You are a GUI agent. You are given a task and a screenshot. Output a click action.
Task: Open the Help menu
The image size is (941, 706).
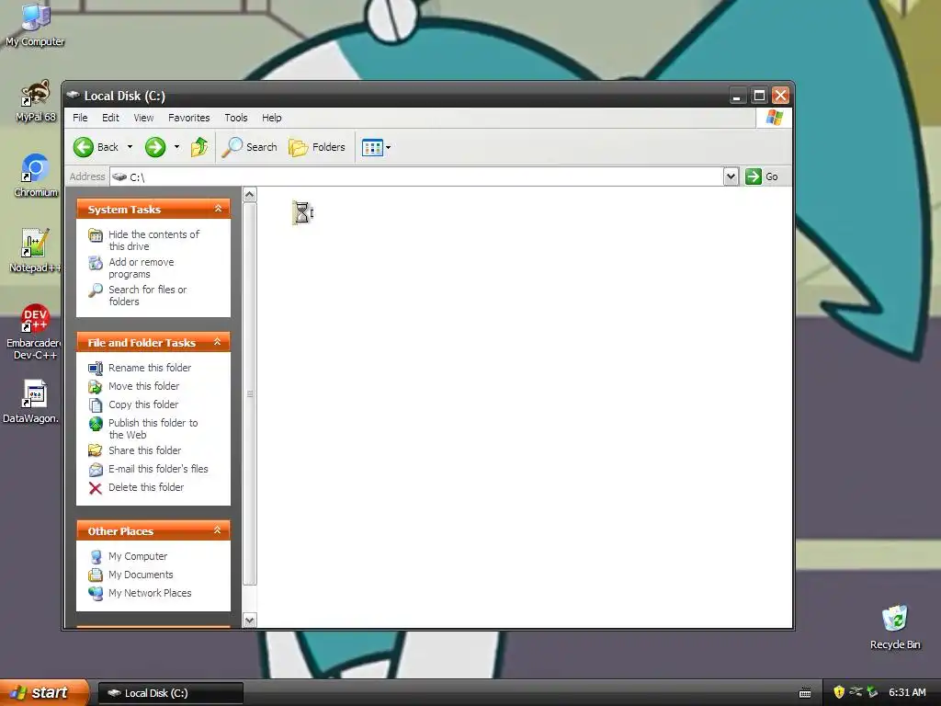(x=271, y=118)
